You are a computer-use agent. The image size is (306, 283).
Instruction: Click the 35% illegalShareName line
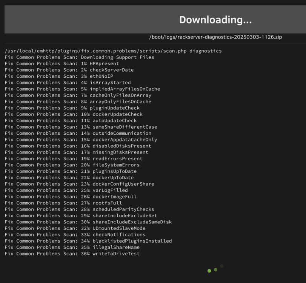tap(72, 248)
